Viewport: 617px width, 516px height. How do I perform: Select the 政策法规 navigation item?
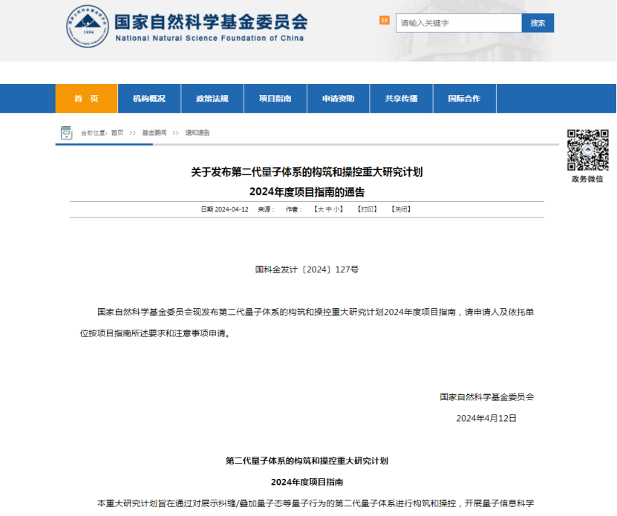click(212, 99)
